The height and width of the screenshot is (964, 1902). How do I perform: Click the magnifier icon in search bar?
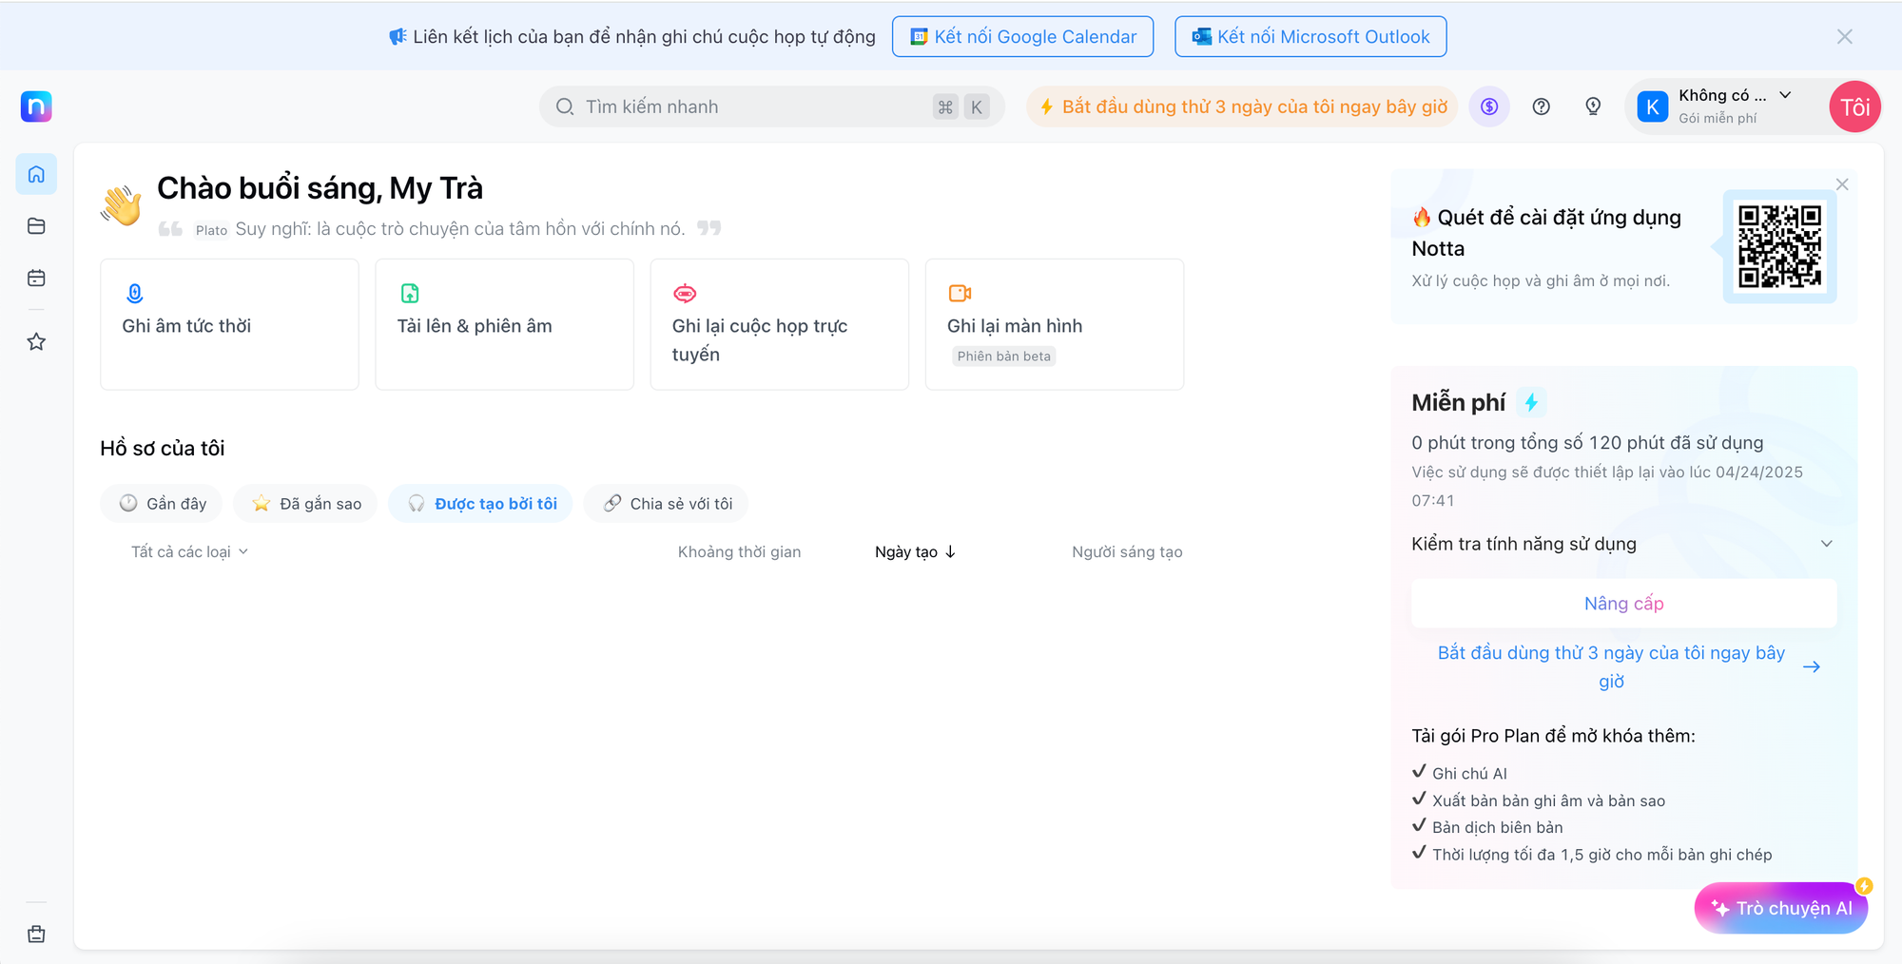(565, 106)
